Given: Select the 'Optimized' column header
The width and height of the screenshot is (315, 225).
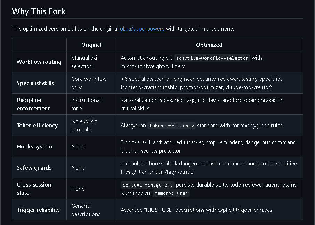Looking at the screenshot, I should coord(209,45).
